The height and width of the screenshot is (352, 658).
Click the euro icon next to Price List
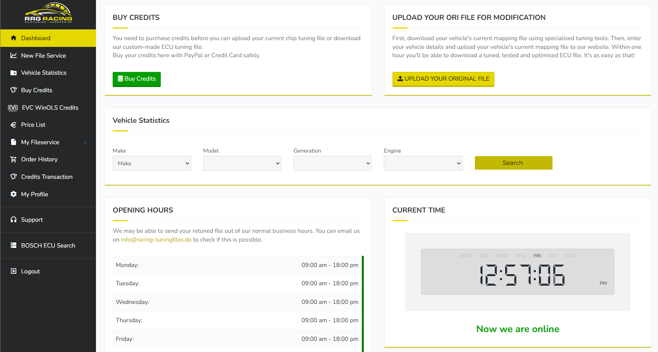pos(14,125)
